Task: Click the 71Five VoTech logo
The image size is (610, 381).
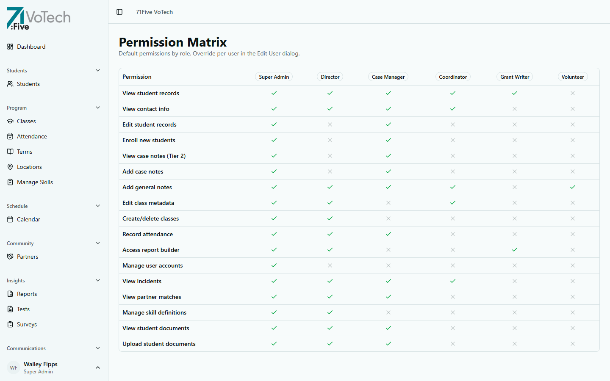Action: [x=38, y=18]
